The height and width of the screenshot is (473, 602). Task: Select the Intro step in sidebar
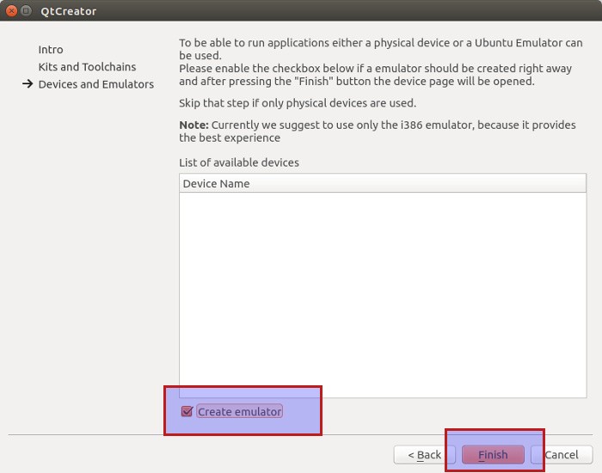(x=51, y=50)
